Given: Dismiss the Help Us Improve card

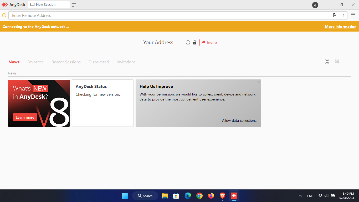Looking at the screenshot, I should pyautogui.click(x=259, y=82).
